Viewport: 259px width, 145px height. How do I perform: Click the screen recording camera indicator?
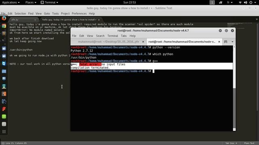221,2
